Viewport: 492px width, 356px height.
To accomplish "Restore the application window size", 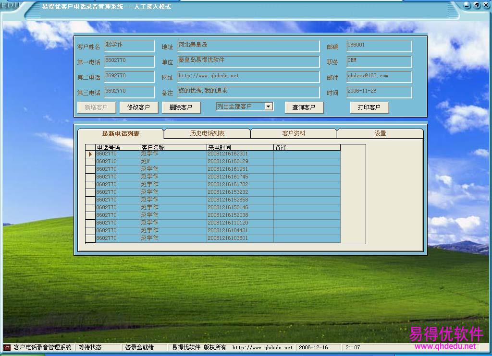I will (477, 5).
